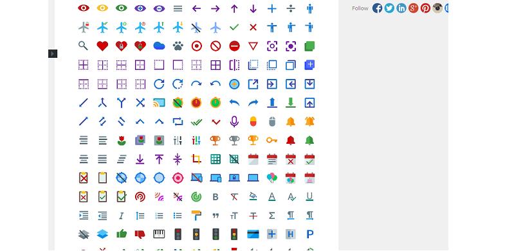Click the green thumbs up icon

tap(122, 234)
